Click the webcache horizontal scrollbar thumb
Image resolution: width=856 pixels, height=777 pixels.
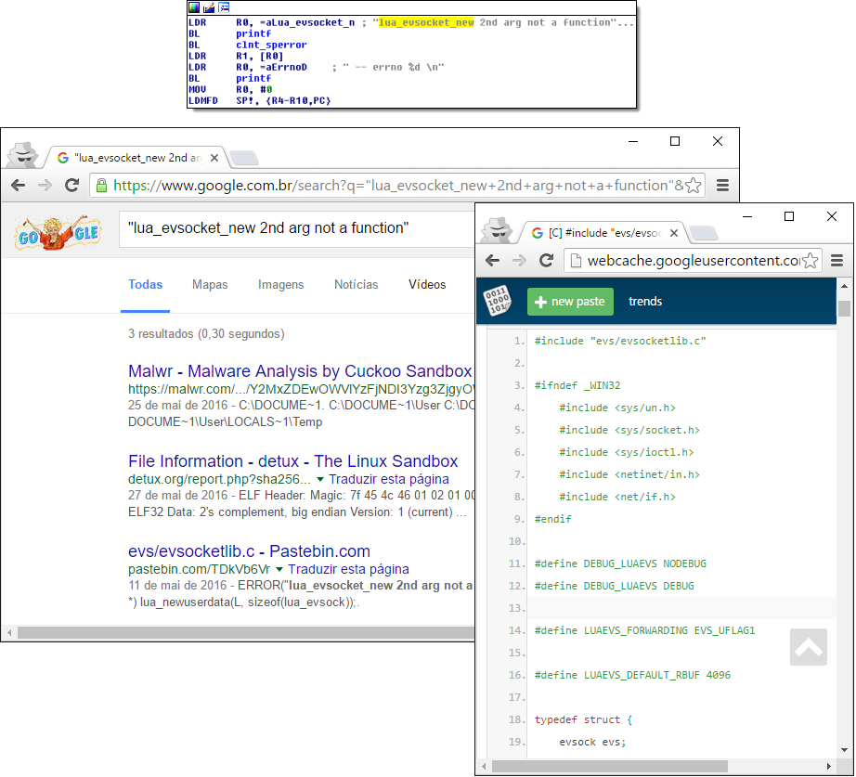click(610, 766)
